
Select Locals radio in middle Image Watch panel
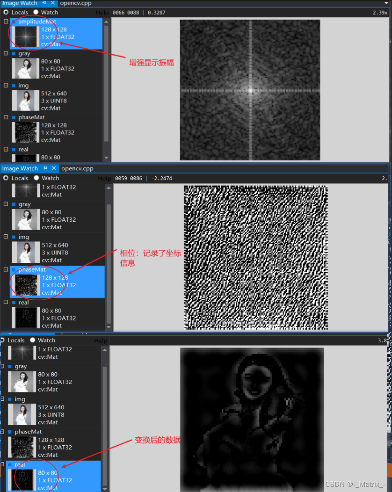[x=6, y=178]
